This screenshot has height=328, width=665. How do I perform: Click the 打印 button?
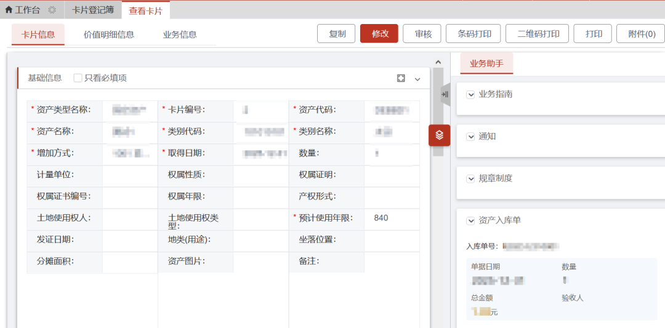click(x=593, y=34)
